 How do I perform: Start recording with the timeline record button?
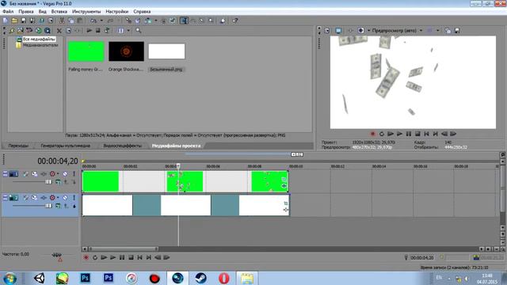[x=86, y=257]
